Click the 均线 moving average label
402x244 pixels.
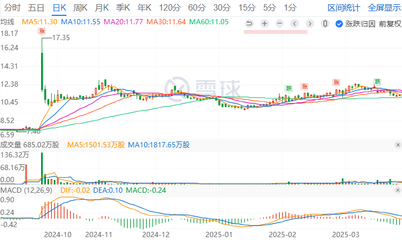pos(7,22)
